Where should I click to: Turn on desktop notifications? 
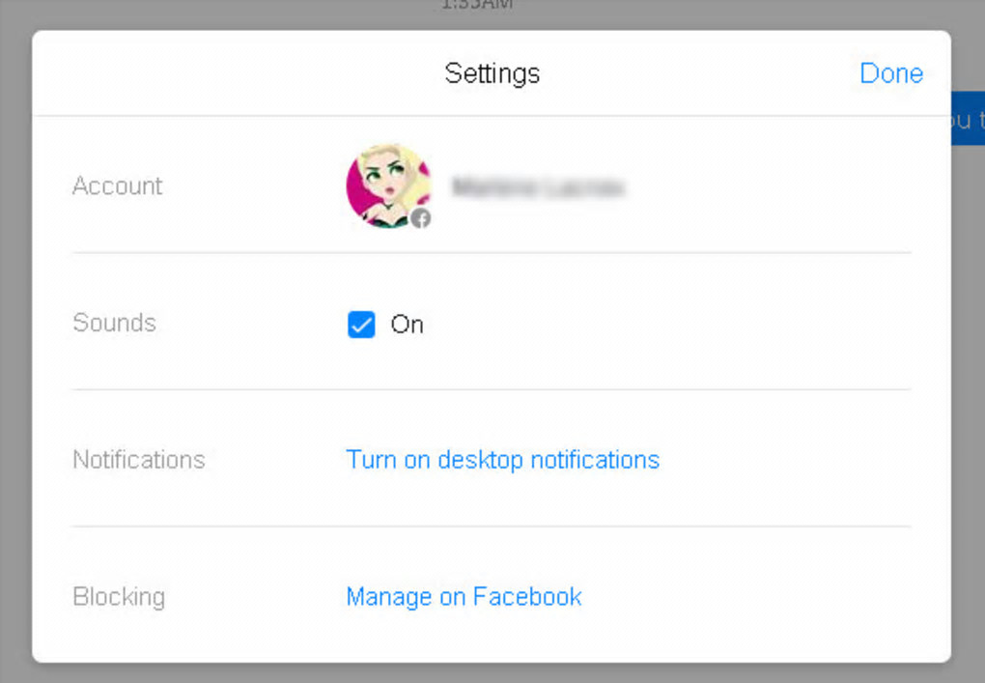coord(502,460)
